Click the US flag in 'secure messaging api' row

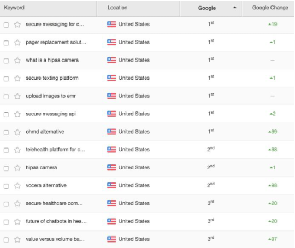(111, 114)
